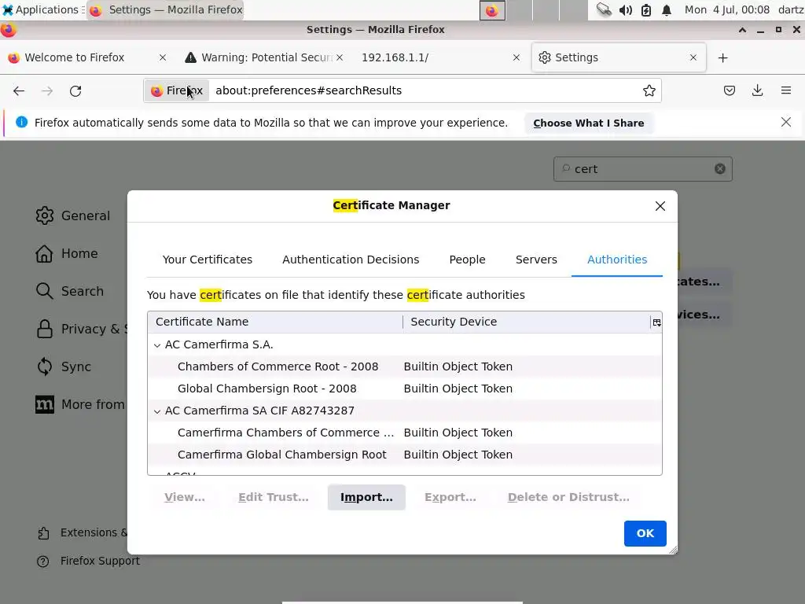This screenshot has width=805, height=604.
Task: Open Firefox Support link
Action: (x=88, y=561)
